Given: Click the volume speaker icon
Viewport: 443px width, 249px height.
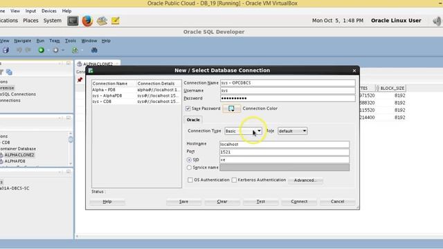Looking at the screenshot, I should click(437, 21).
